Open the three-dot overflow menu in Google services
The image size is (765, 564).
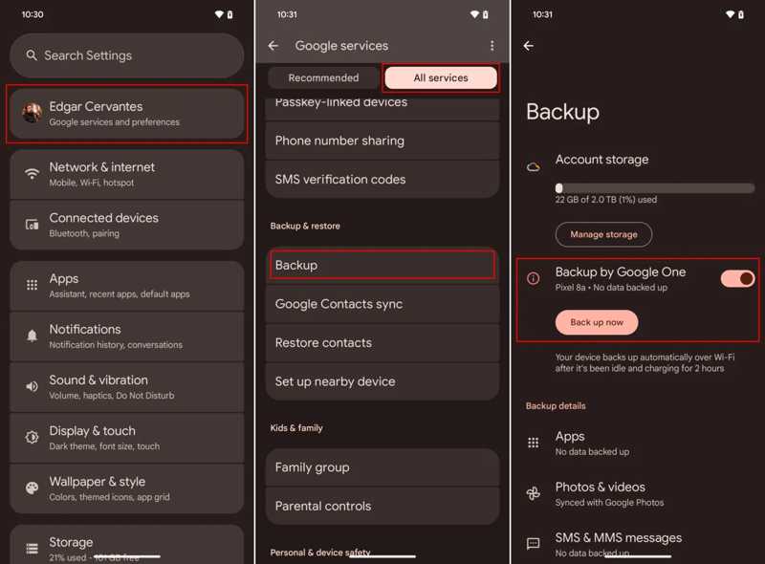(x=492, y=46)
